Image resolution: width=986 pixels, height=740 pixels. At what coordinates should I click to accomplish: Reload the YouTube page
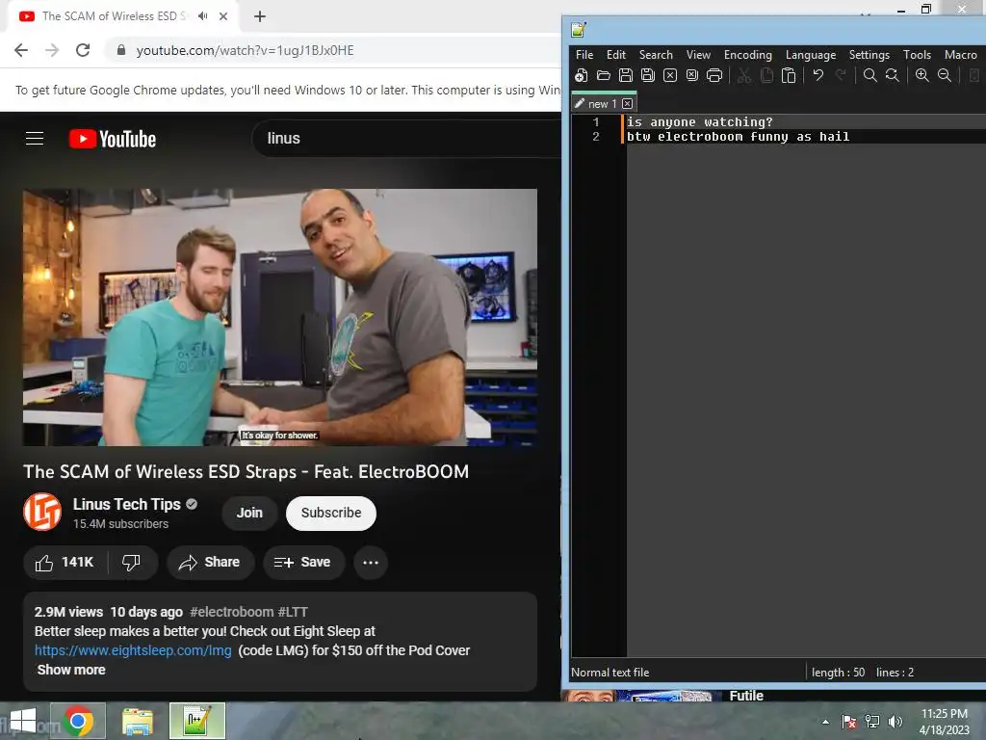click(83, 50)
